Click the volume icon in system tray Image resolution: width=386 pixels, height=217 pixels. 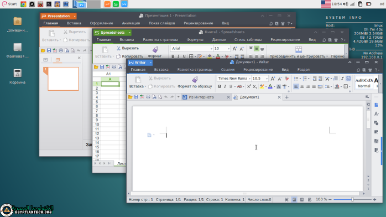[346, 4]
